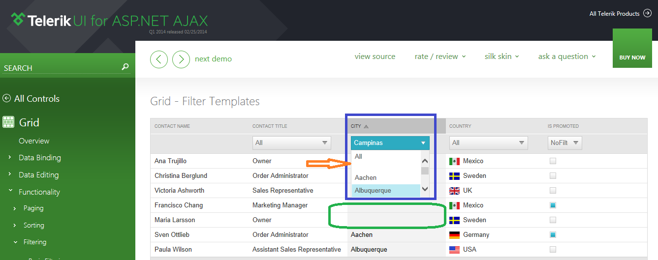Image resolution: width=658 pixels, height=260 pixels.
Task: Click the Grid - Filter Templates heading
Action: click(205, 102)
